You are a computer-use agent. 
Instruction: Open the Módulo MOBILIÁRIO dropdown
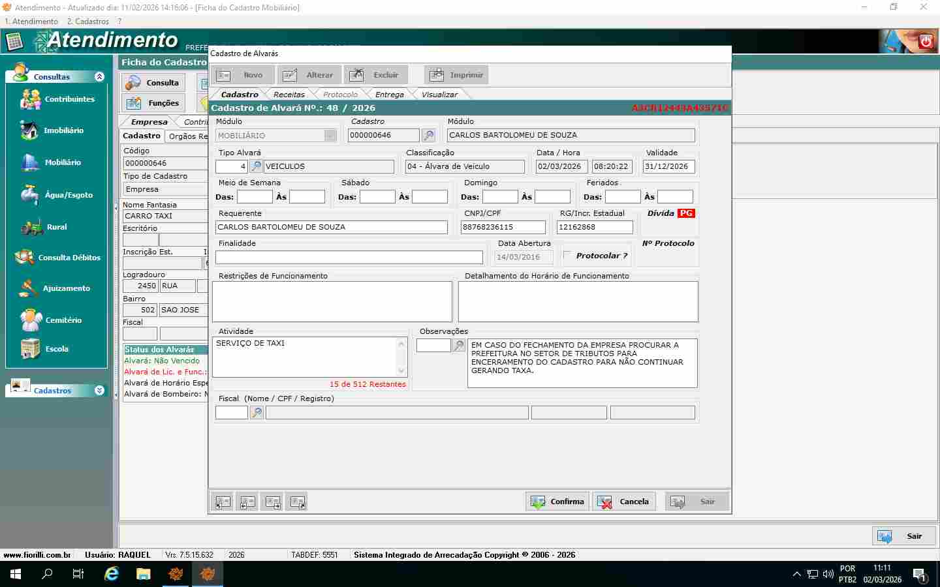tap(330, 135)
